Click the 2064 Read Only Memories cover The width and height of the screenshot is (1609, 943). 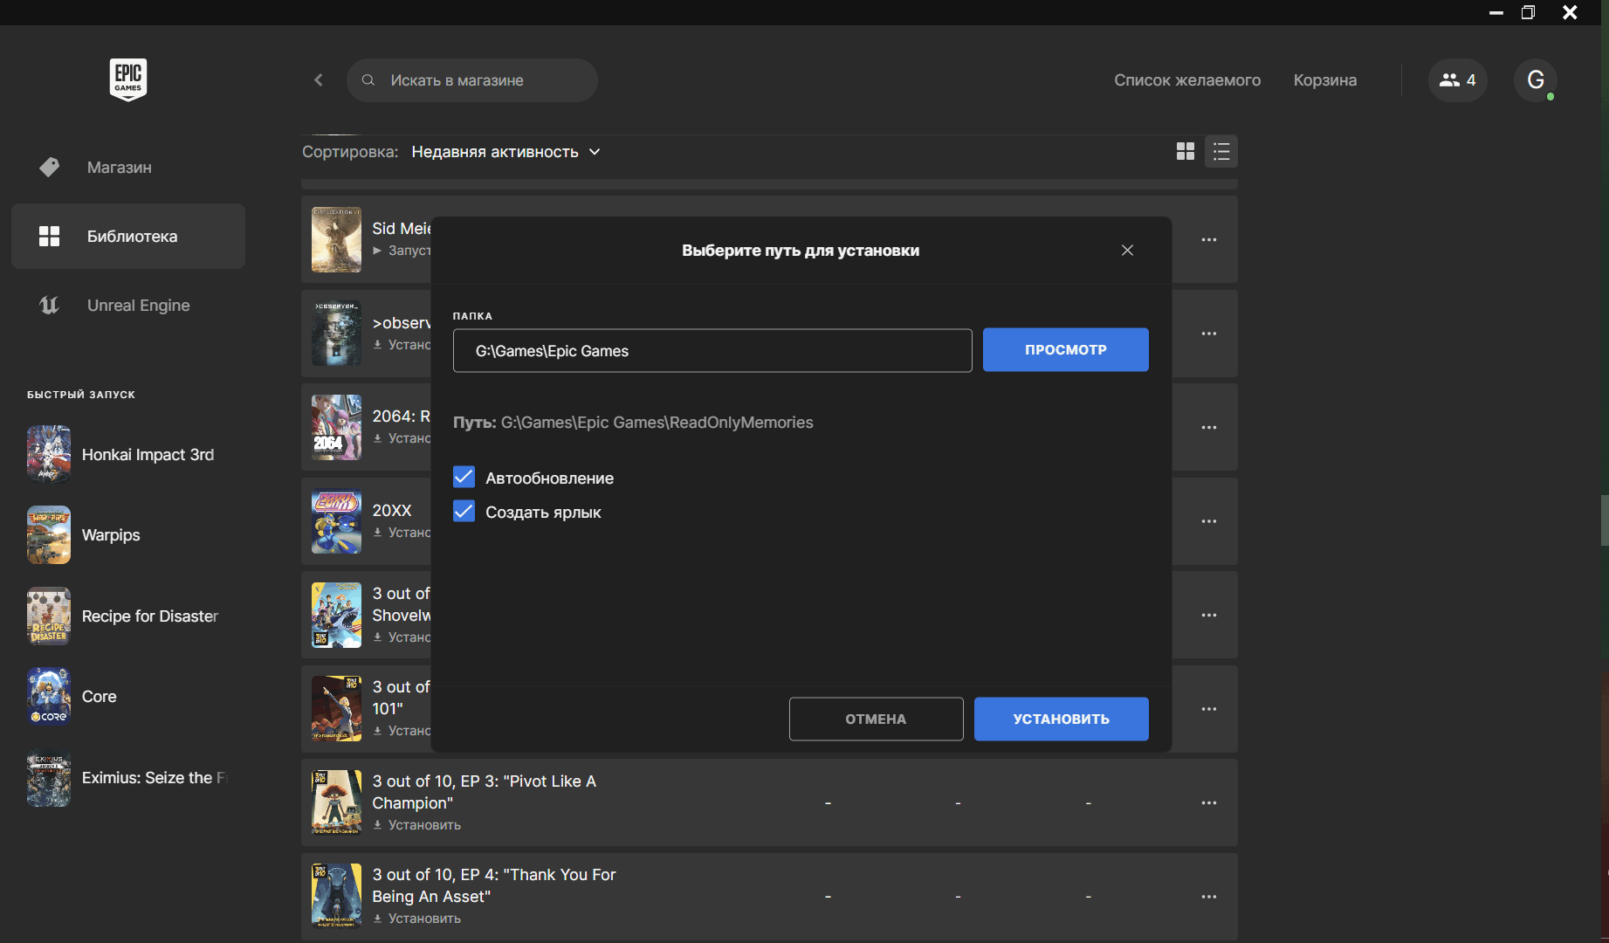click(336, 428)
